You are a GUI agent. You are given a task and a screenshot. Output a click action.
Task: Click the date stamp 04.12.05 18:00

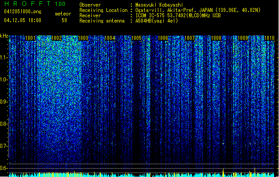click(23, 20)
